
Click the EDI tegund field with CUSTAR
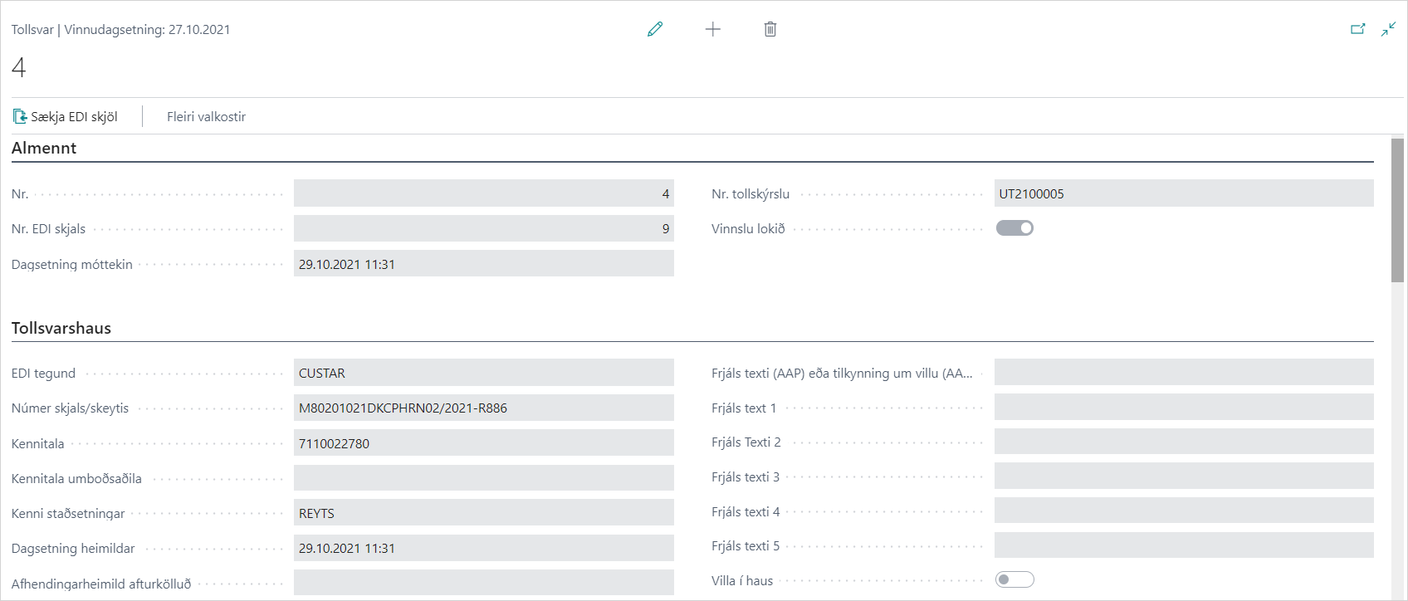point(483,374)
